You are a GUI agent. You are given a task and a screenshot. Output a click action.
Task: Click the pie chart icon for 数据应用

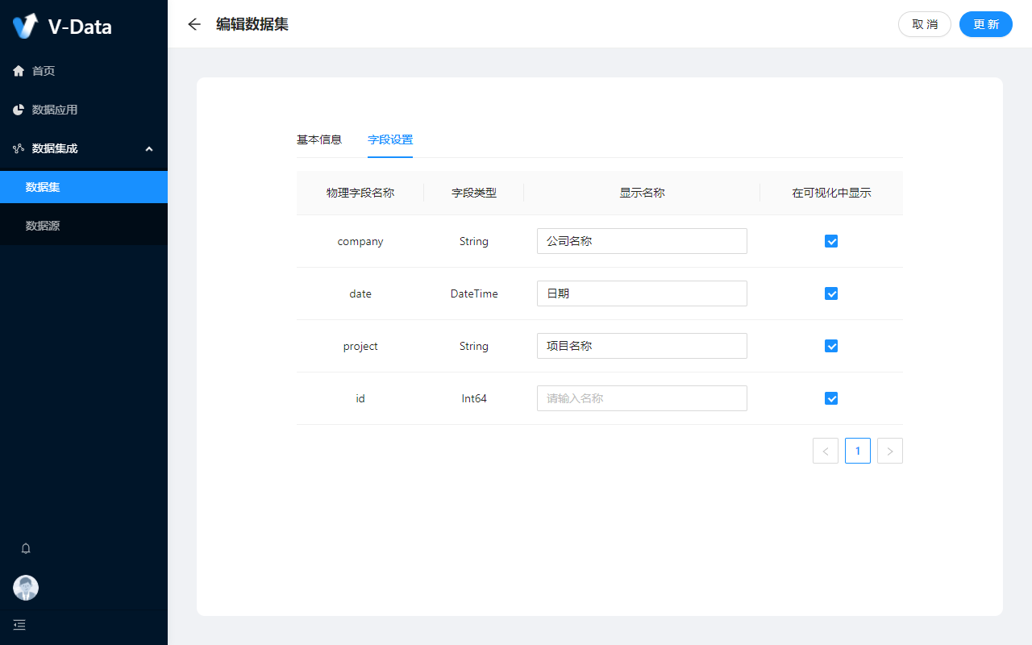pos(19,110)
